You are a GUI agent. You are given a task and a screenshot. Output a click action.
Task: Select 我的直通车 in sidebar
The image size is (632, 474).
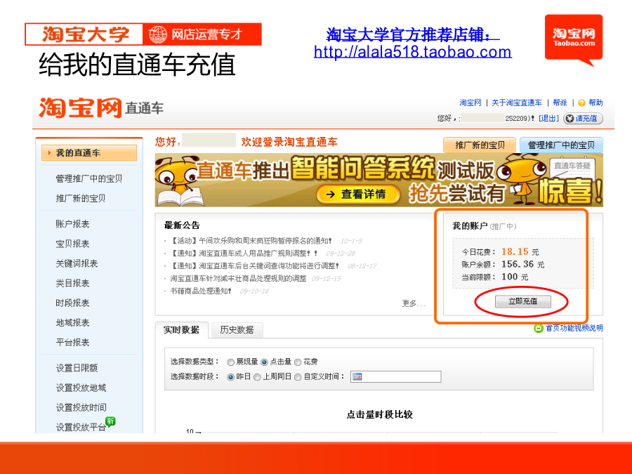89,153
